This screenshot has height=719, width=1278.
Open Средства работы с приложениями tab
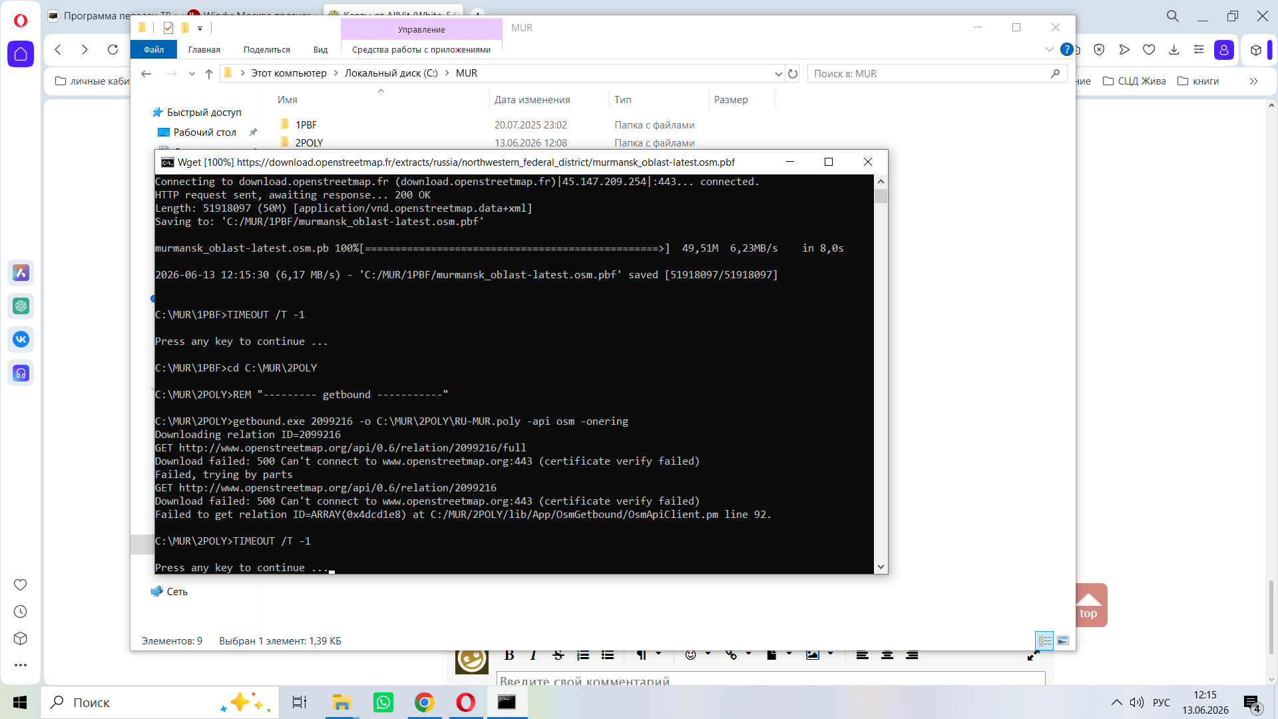click(x=421, y=49)
